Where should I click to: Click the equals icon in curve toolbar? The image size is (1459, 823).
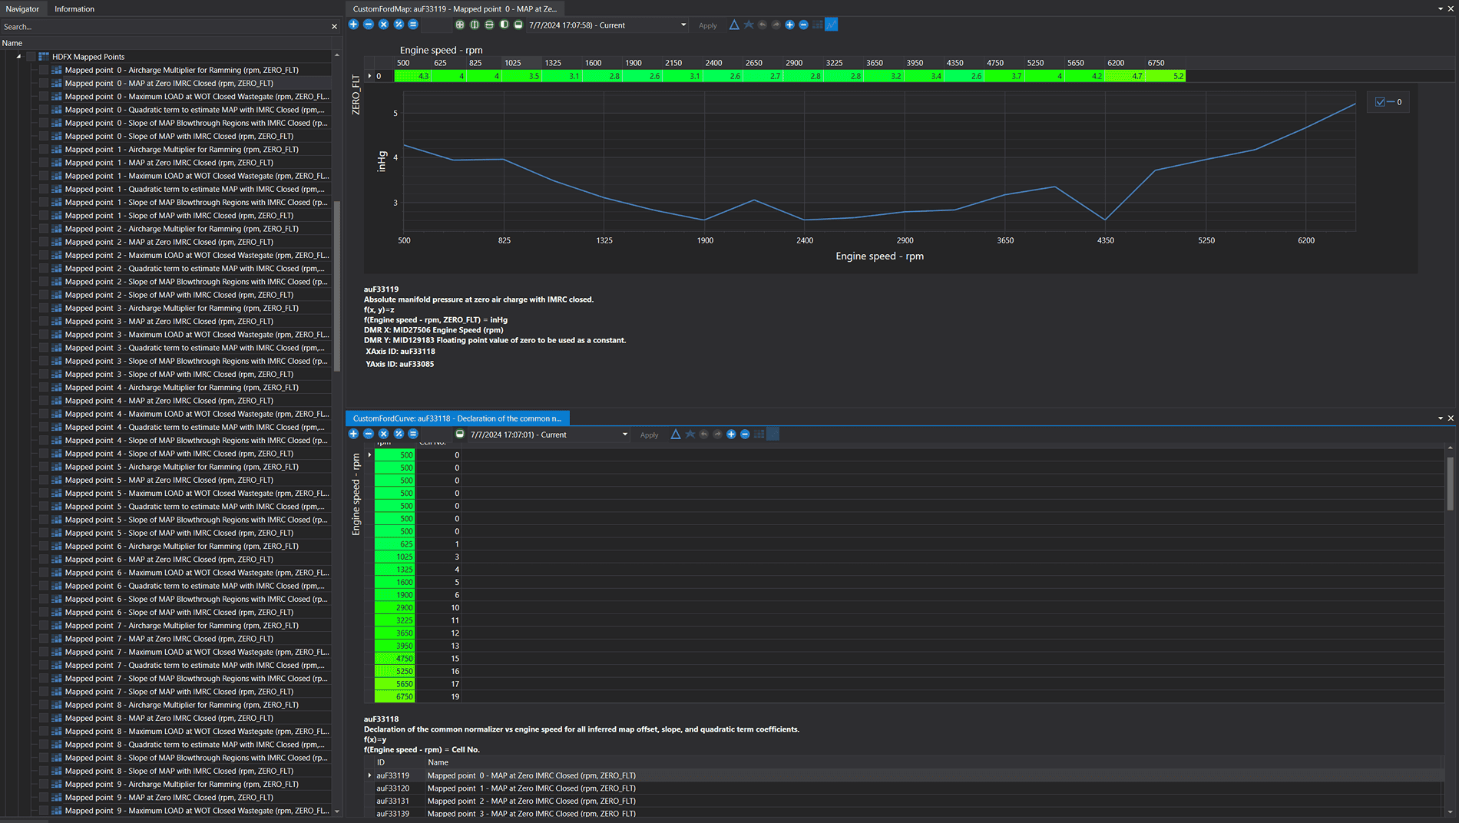tap(413, 434)
